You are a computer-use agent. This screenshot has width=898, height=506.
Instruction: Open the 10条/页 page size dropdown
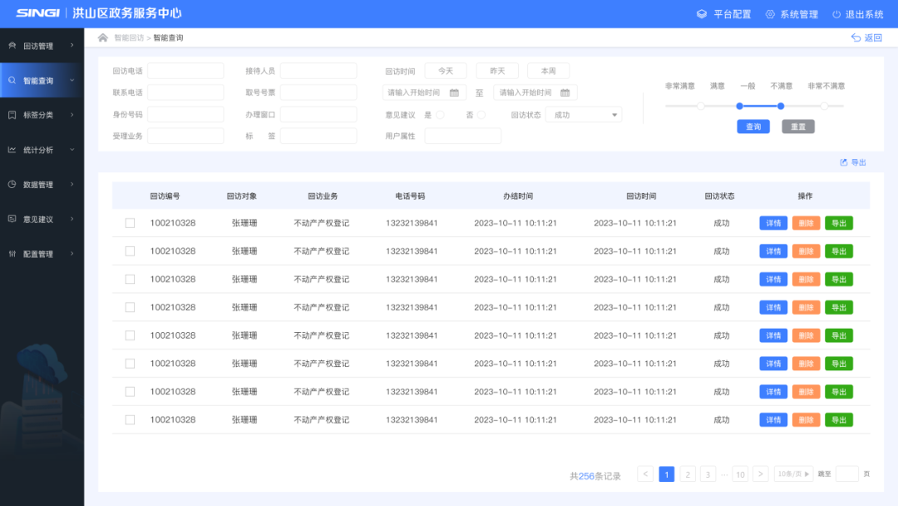[793, 474]
